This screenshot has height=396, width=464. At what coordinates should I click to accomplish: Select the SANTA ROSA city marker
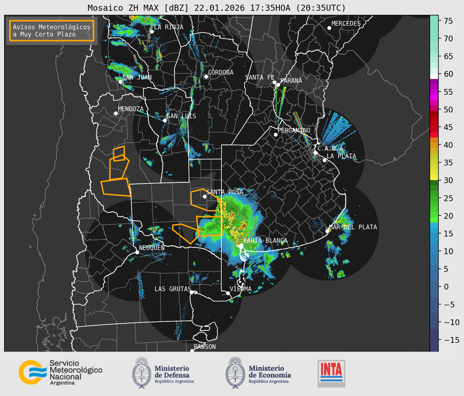[x=205, y=196]
